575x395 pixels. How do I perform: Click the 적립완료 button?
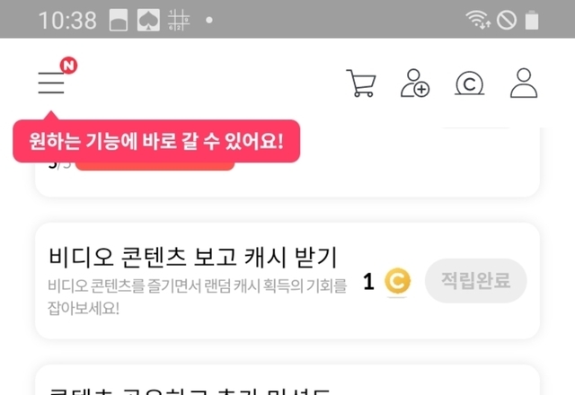tap(475, 281)
